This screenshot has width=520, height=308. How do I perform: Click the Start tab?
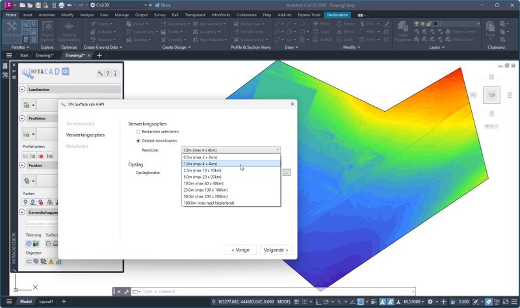[24, 55]
